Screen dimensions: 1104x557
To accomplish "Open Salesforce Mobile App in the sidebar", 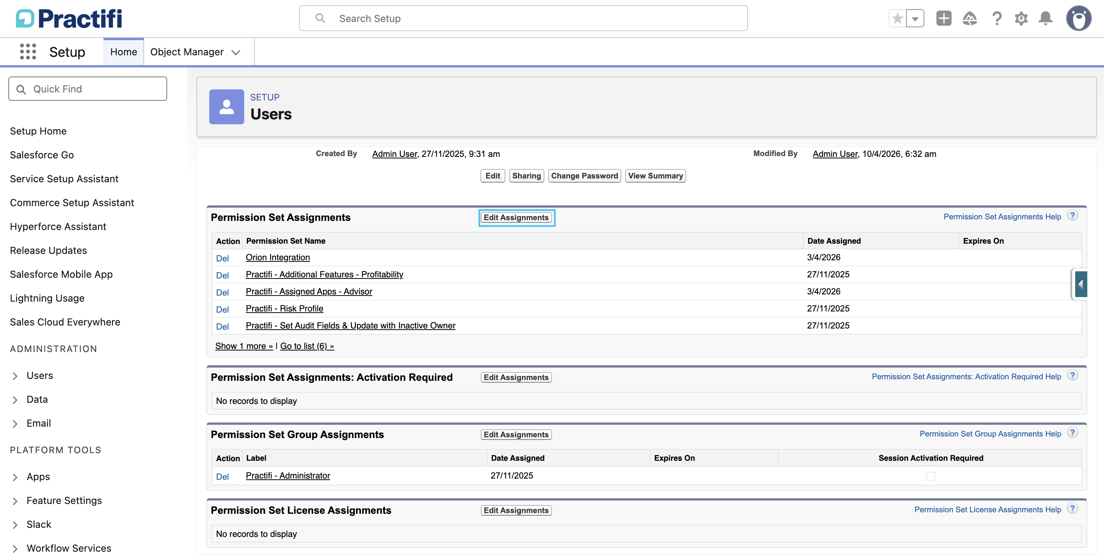I will pyautogui.click(x=61, y=274).
